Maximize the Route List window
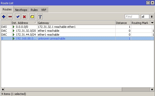Screen dimensions: 155x96 point(148,3)
